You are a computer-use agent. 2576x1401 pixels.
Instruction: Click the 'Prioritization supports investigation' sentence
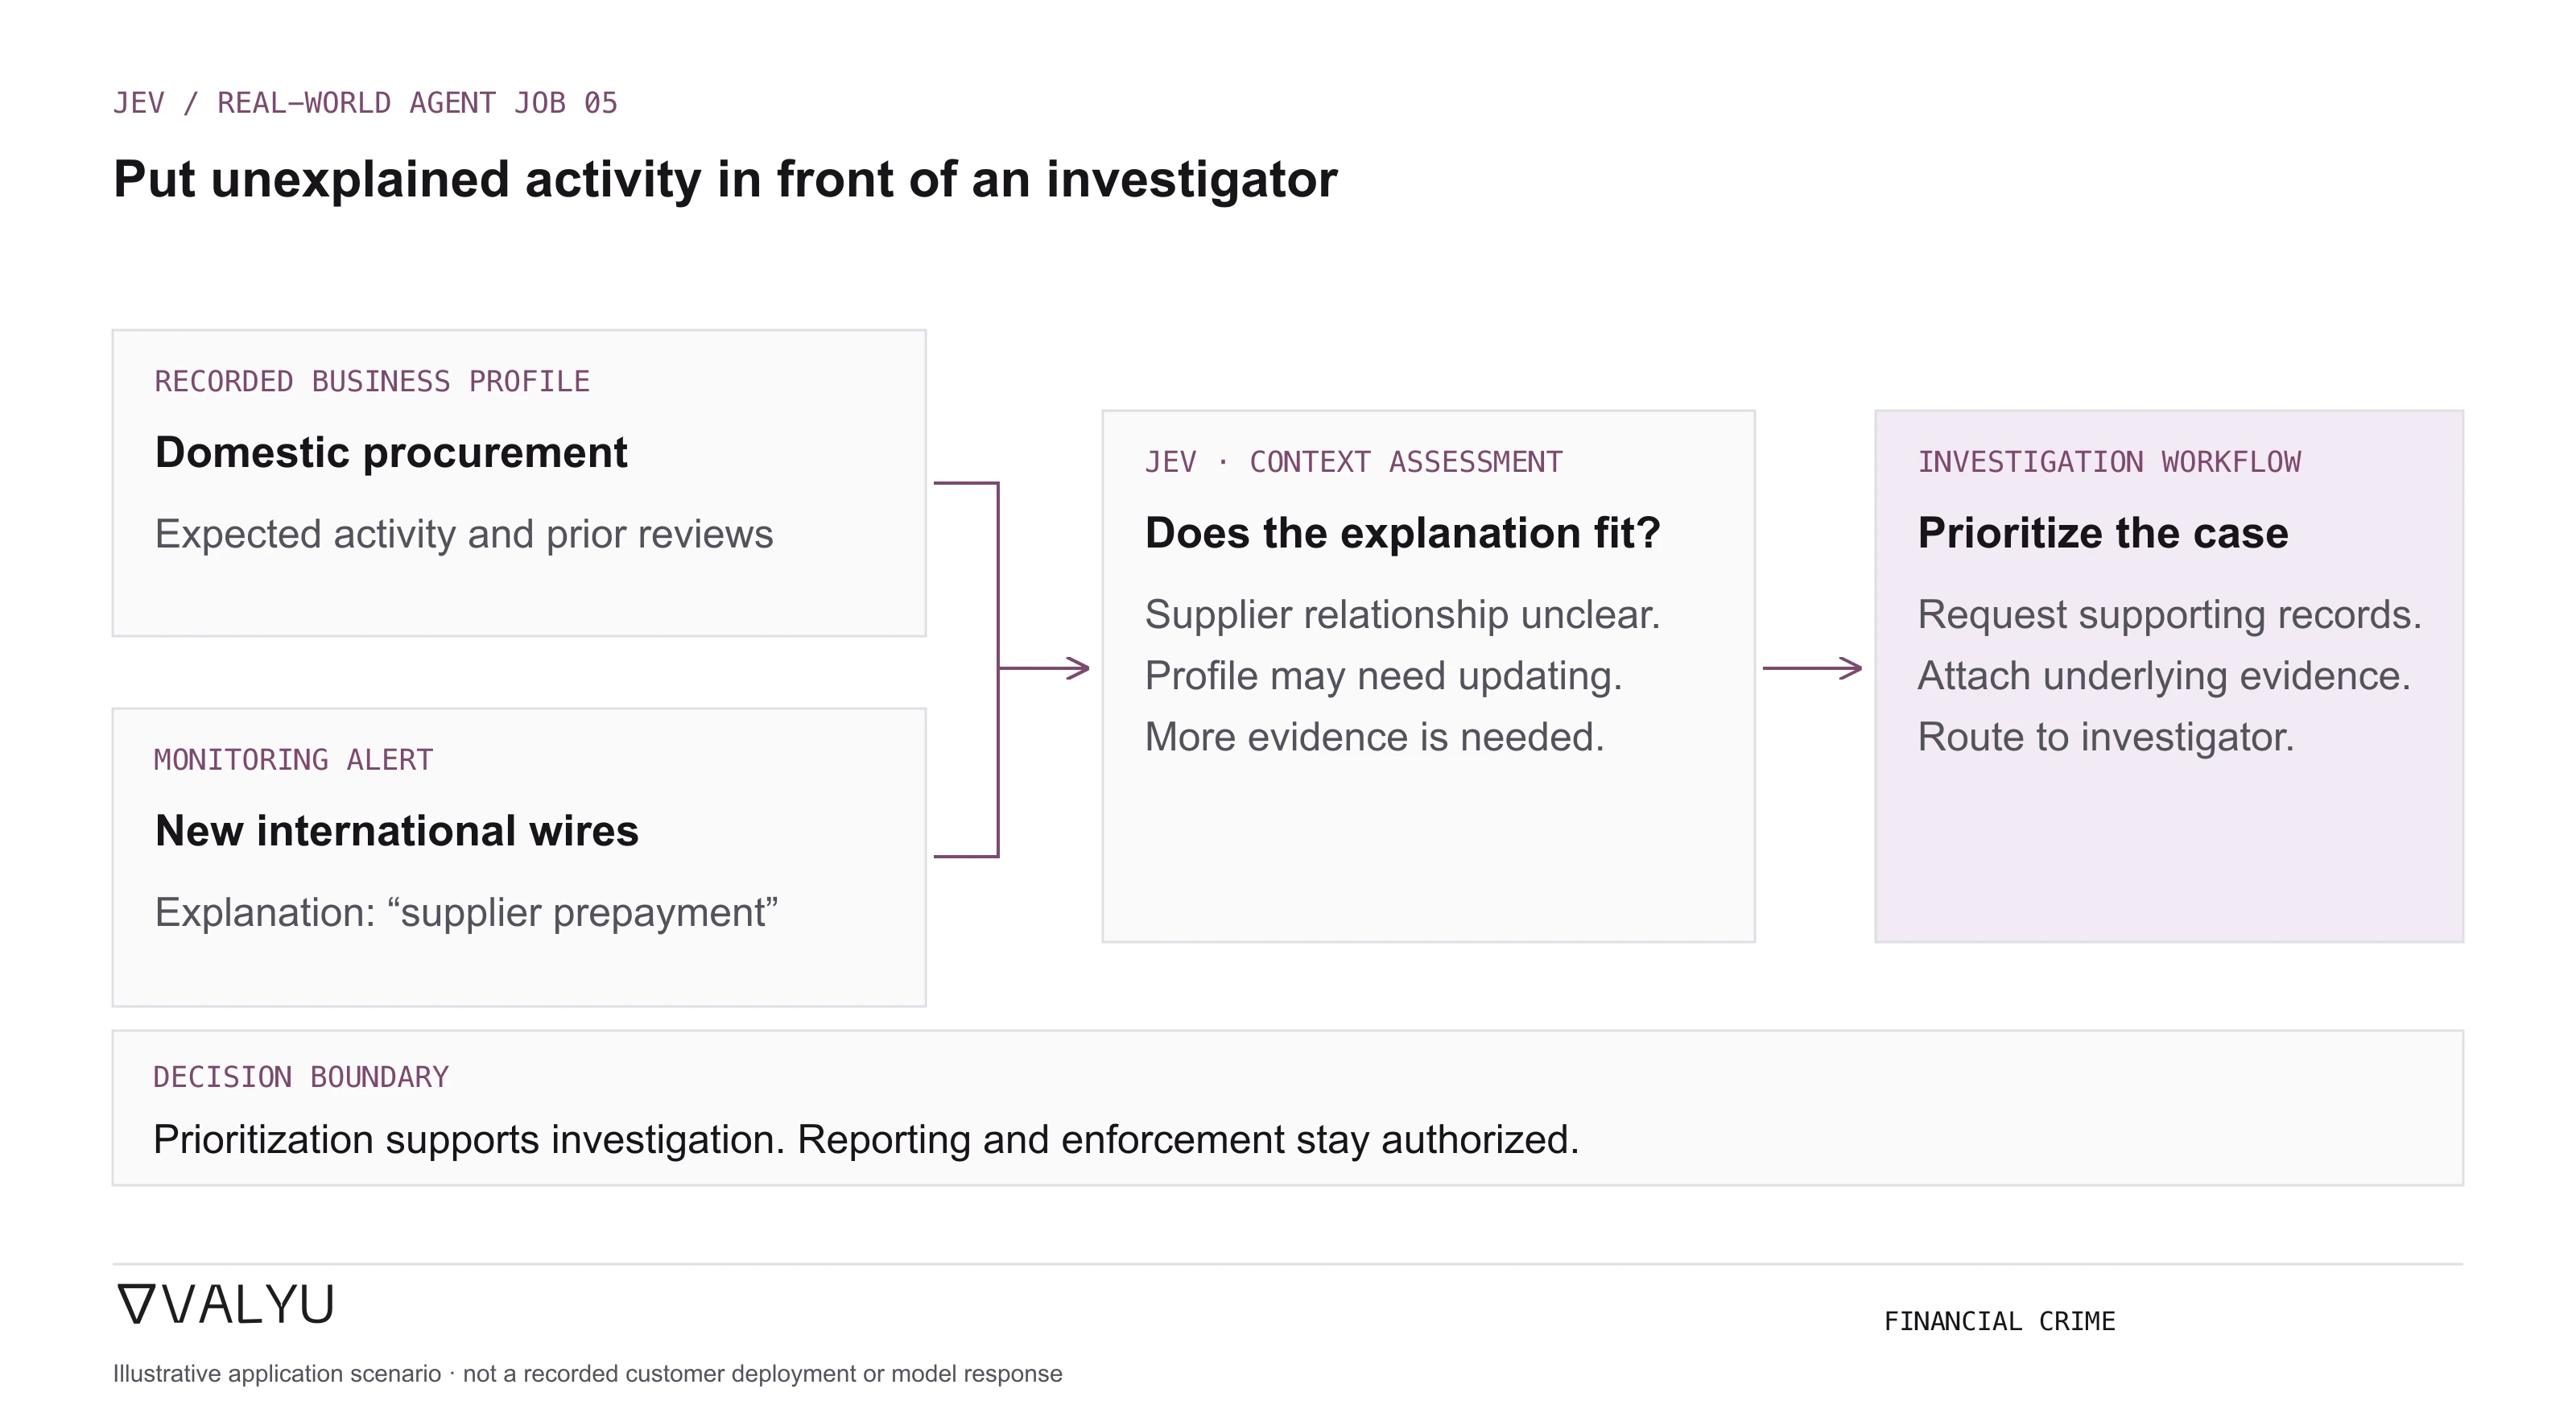click(866, 1140)
